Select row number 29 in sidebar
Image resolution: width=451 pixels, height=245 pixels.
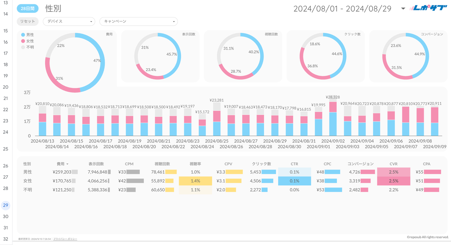click(6, 205)
